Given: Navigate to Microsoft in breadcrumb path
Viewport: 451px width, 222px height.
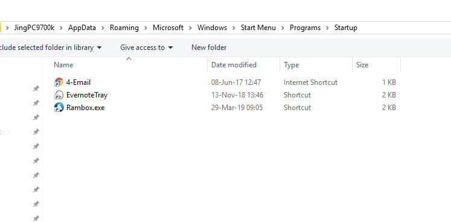Looking at the screenshot, I should pyautogui.click(x=168, y=28).
